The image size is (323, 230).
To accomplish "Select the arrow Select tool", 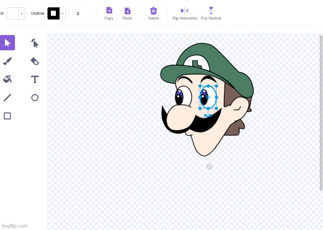I will pyautogui.click(x=7, y=43).
